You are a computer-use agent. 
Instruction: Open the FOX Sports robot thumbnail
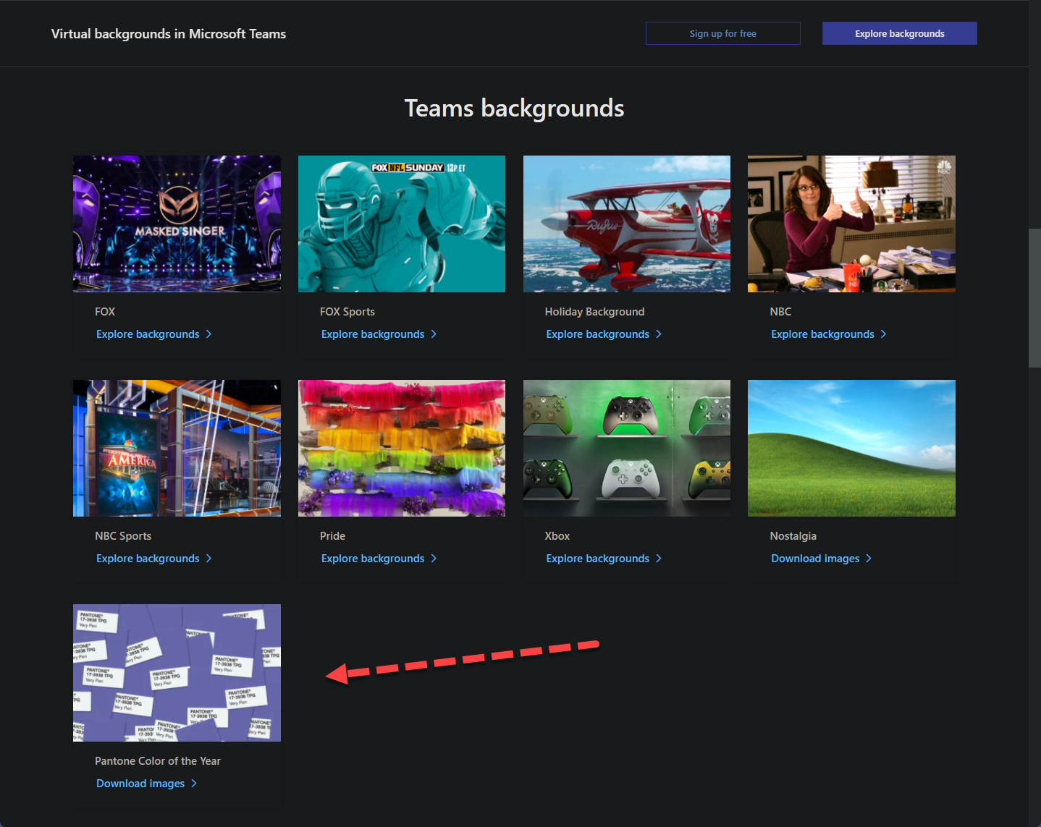[x=402, y=224]
